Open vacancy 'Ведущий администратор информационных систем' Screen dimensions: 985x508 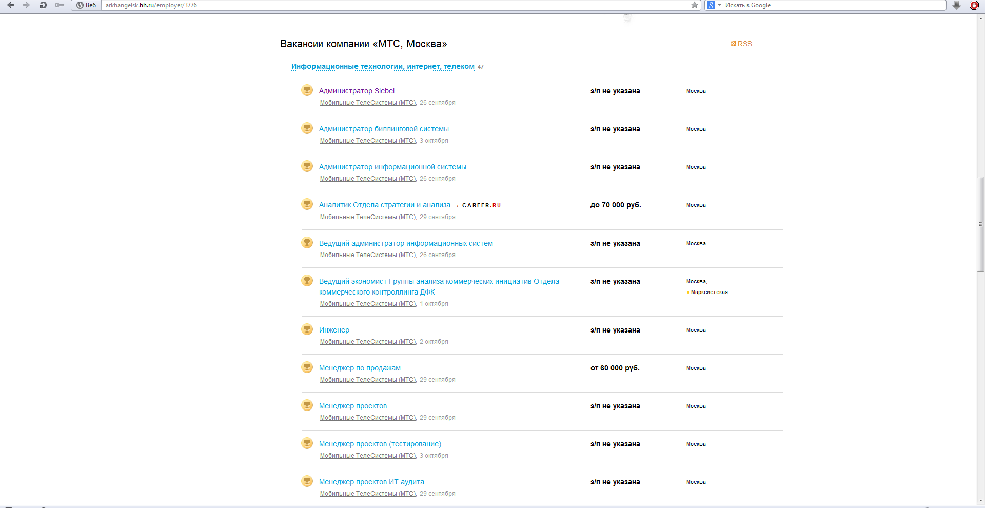pos(406,243)
